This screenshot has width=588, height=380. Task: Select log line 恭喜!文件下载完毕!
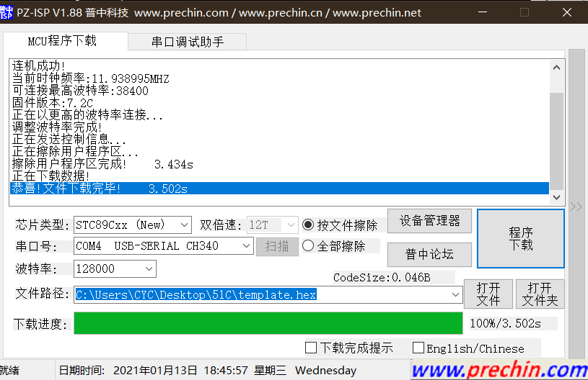[x=279, y=188]
